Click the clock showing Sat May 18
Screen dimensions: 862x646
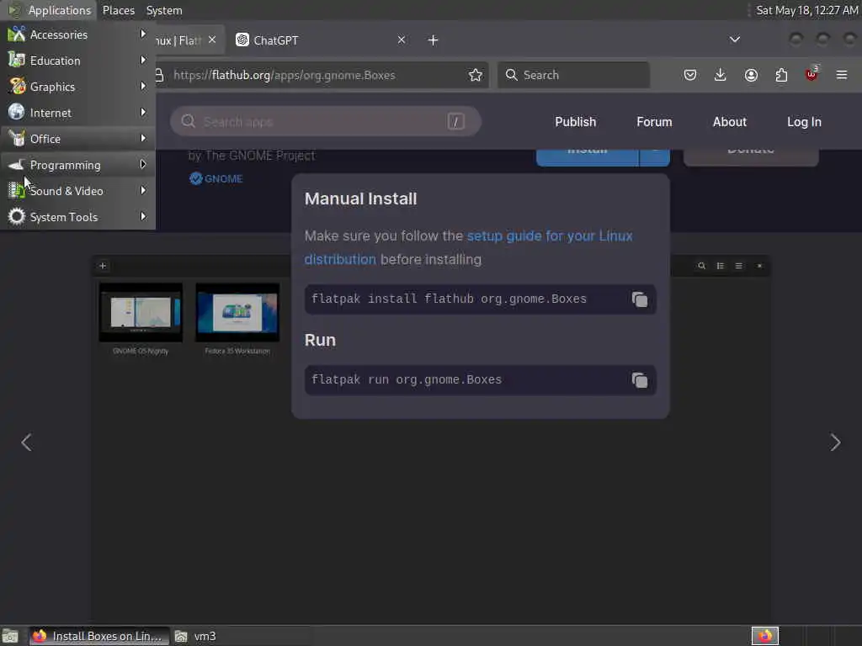tap(806, 10)
